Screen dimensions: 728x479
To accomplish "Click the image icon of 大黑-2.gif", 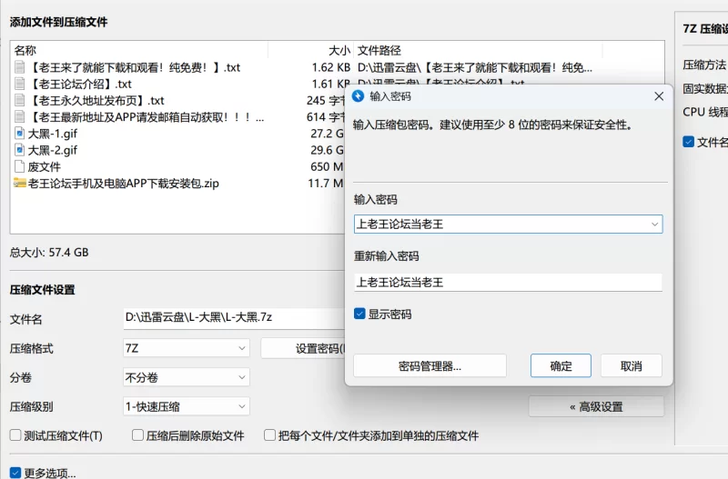I will [19, 150].
